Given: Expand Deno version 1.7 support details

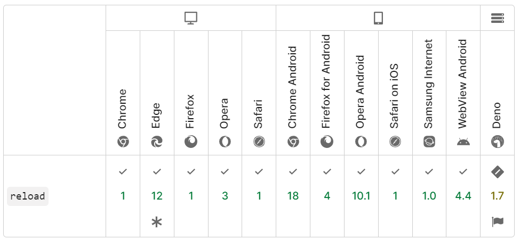Looking at the screenshot, I should tap(497, 196).
